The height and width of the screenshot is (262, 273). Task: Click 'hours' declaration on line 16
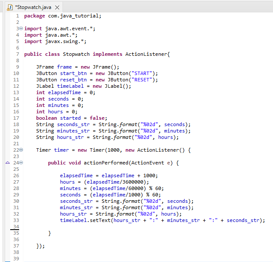click(x=55, y=112)
